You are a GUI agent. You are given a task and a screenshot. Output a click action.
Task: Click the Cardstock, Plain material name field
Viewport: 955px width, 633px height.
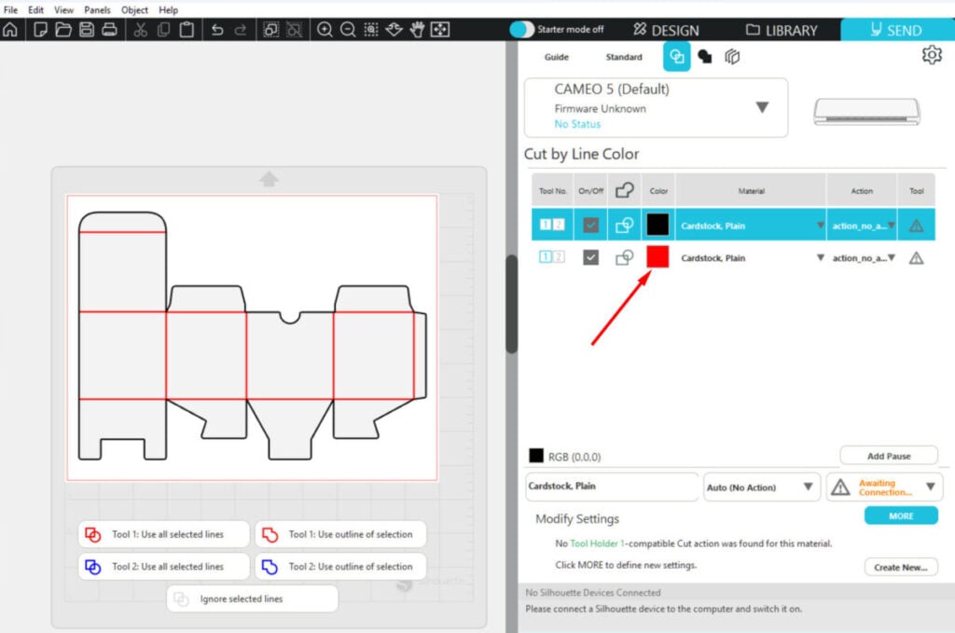pos(611,487)
